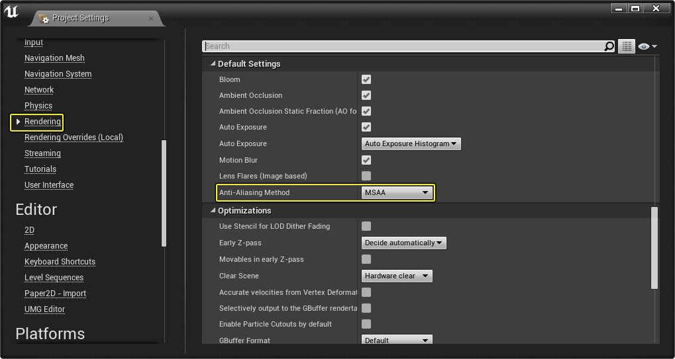
Task: Open the eye view options menu
Action: click(647, 46)
